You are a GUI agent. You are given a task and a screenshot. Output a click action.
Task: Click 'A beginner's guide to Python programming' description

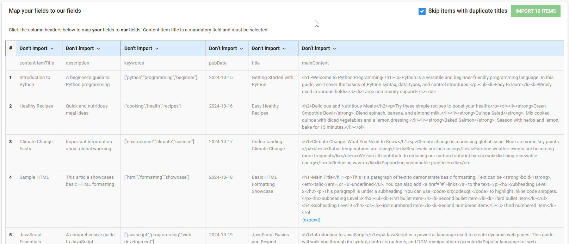[x=91, y=85]
